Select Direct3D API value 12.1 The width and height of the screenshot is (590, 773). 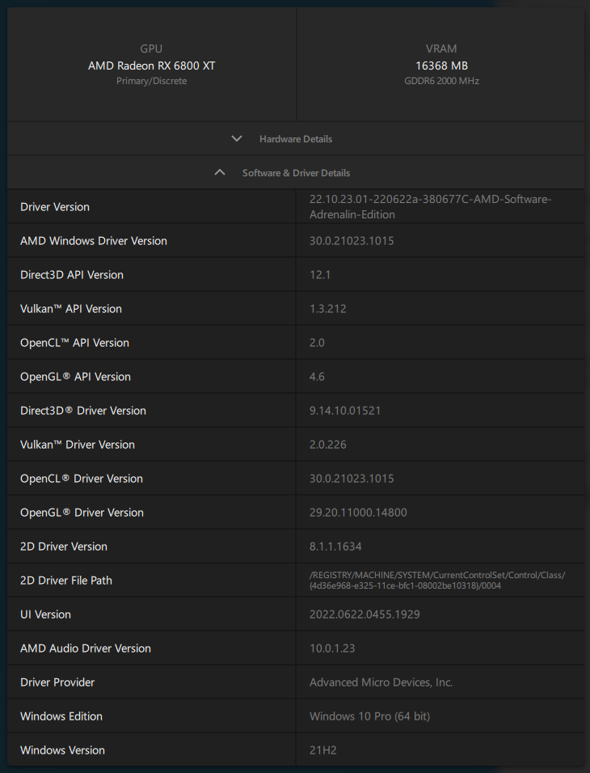(320, 275)
